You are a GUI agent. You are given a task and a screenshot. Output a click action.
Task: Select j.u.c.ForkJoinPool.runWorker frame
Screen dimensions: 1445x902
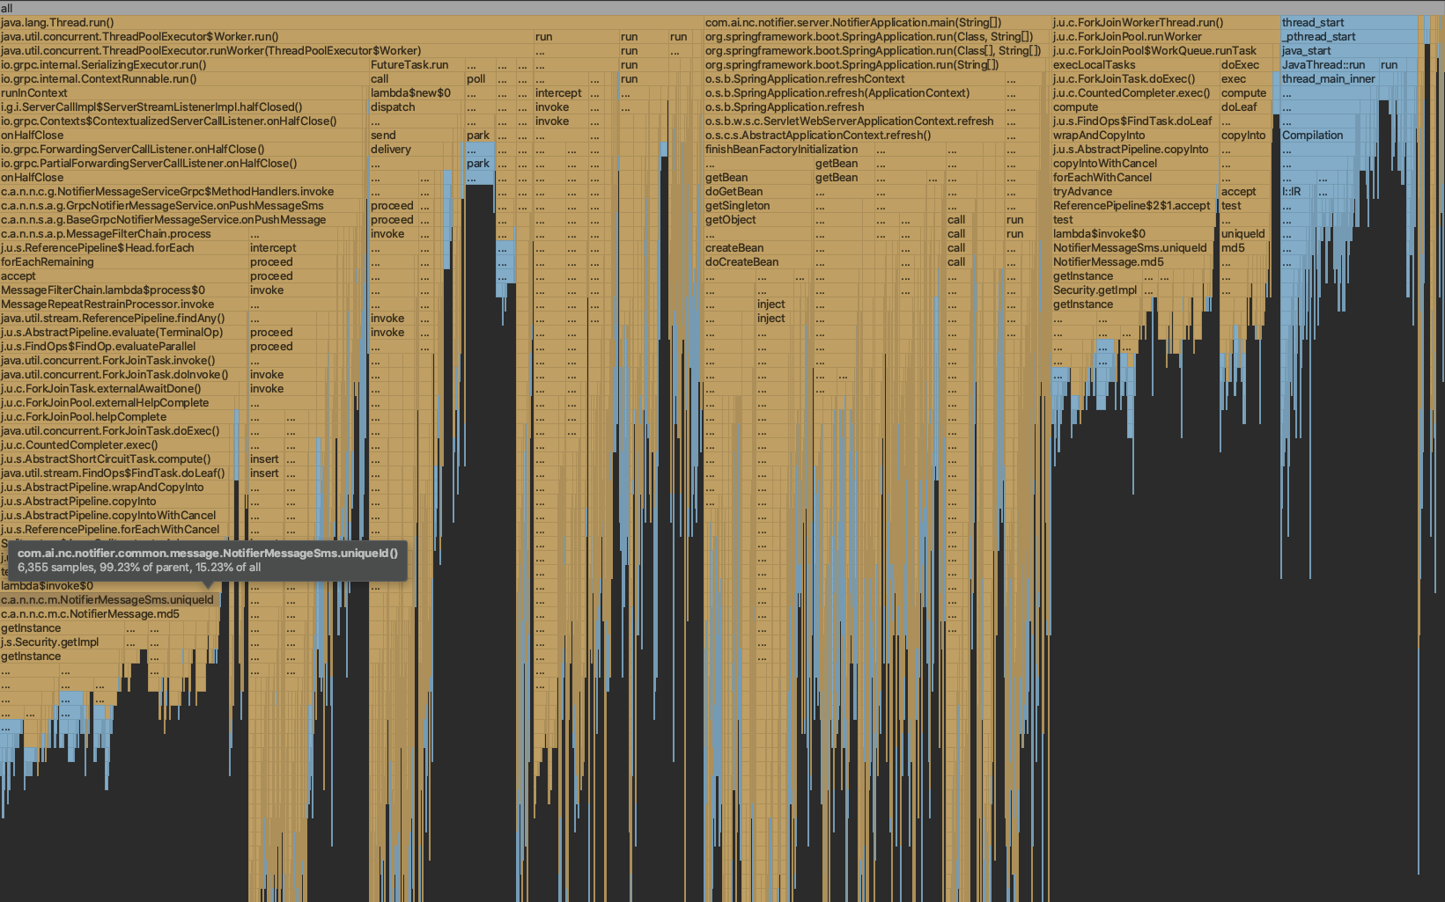1166,36
